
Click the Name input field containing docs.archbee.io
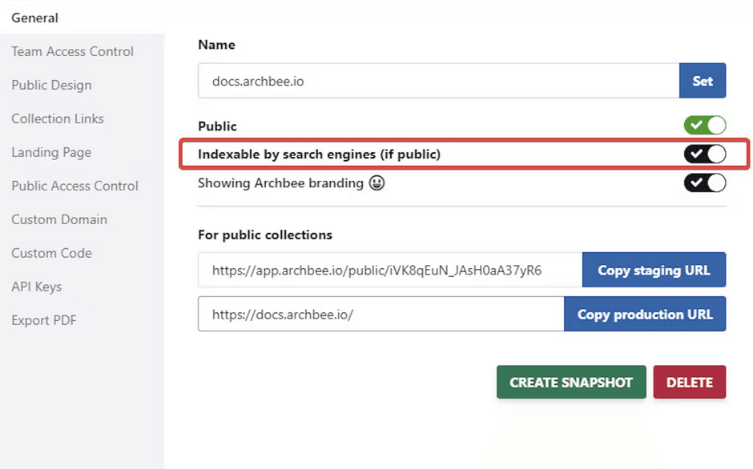[x=438, y=81]
